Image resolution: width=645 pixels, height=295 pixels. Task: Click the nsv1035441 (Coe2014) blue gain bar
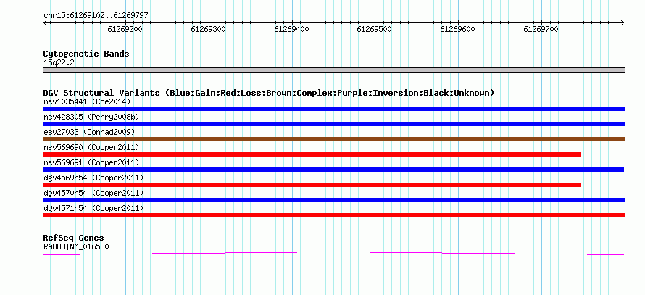(x=333, y=109)
